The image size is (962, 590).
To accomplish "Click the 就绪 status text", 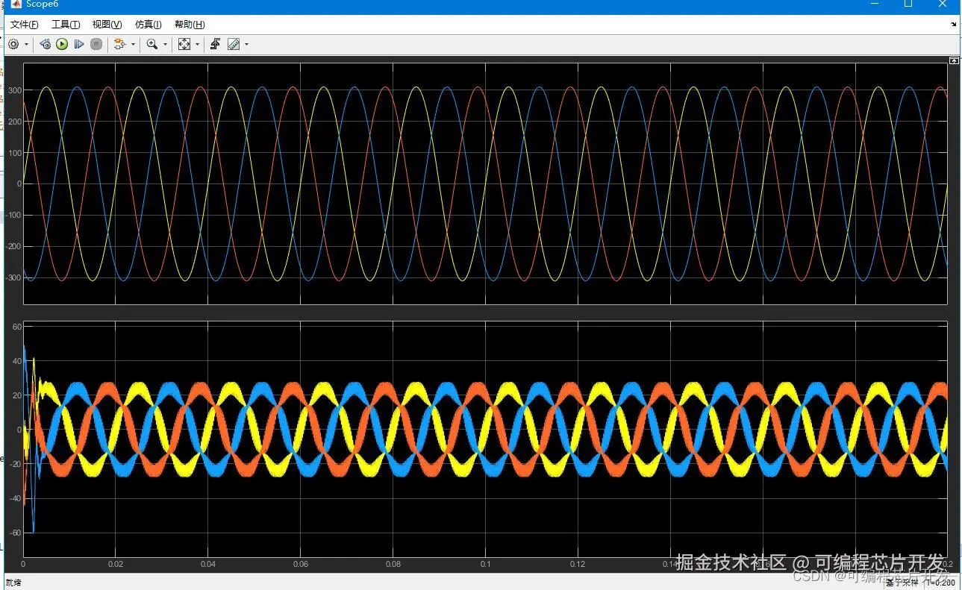I will click(13, 582).
